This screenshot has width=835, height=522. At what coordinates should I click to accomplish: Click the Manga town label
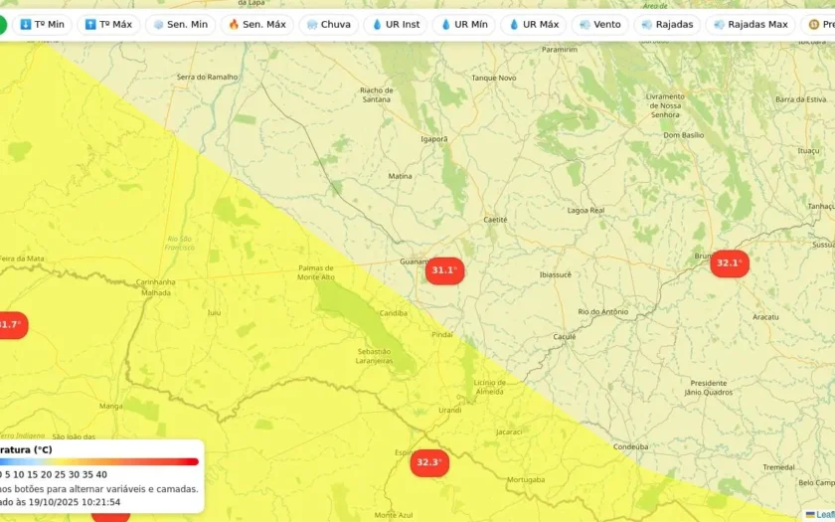coord(110,407)
